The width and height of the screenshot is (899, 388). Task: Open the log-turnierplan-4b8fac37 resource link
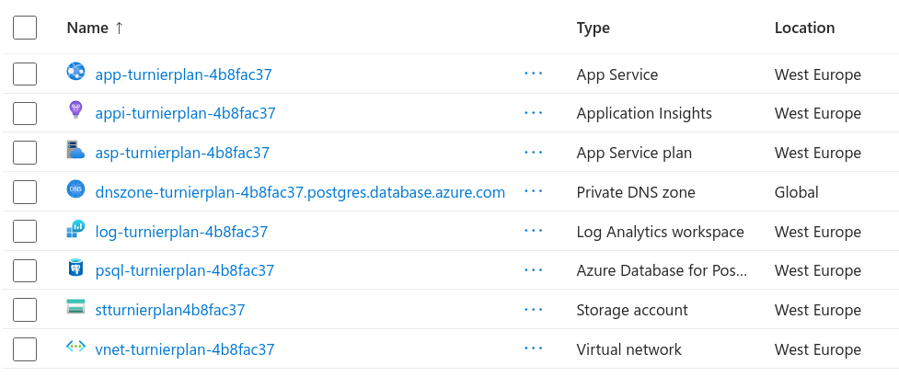181,232
